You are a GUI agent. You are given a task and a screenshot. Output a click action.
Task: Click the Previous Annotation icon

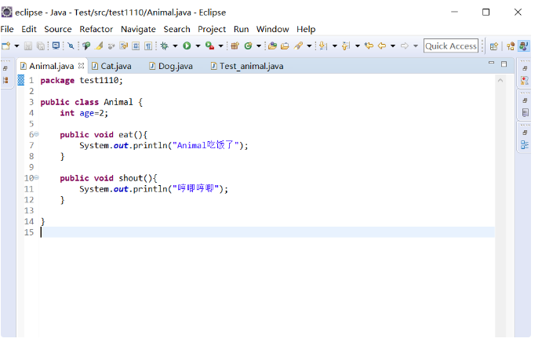tap(346, 46)
